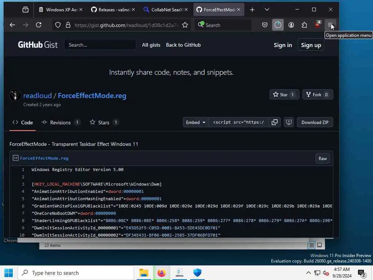Open the notifications center icon
373x280 pixels.
pos(362,273)
